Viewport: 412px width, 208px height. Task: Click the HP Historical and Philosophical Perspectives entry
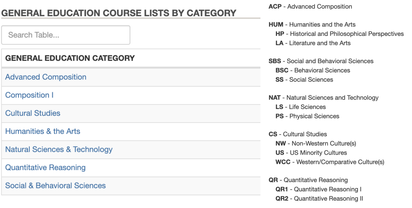coord(339,34)
